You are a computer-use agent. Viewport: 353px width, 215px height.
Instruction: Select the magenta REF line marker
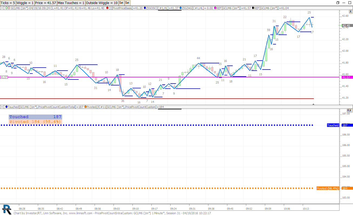(215, 8)
